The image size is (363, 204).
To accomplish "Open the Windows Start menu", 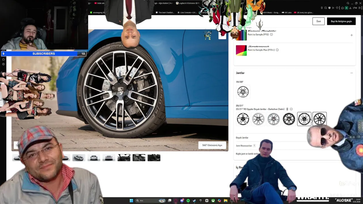I will point(131,201).
